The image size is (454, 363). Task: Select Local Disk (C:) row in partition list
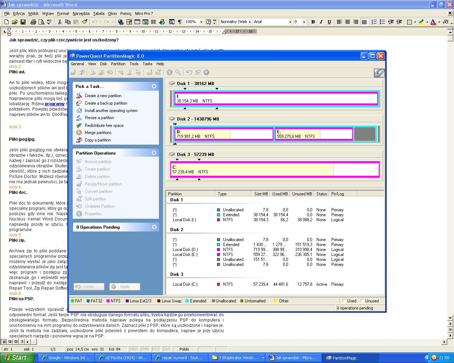point(258,284)
